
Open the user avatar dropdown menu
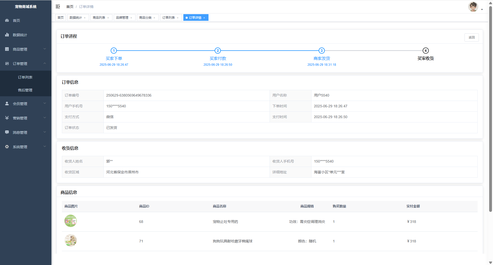(475, 7)
